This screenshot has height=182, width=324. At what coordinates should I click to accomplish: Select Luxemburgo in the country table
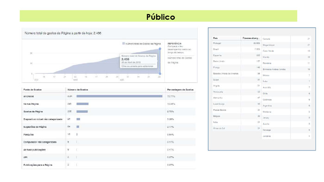tap(219, 104)
